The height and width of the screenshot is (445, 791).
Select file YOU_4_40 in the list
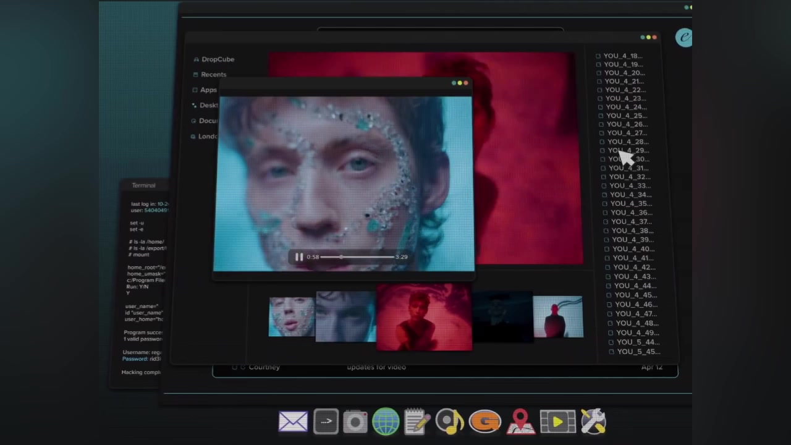[x=634, y=249]
